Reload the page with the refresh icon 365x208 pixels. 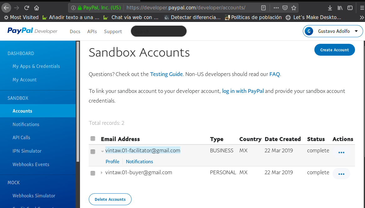pyautogui.click(x=27, y=8)
